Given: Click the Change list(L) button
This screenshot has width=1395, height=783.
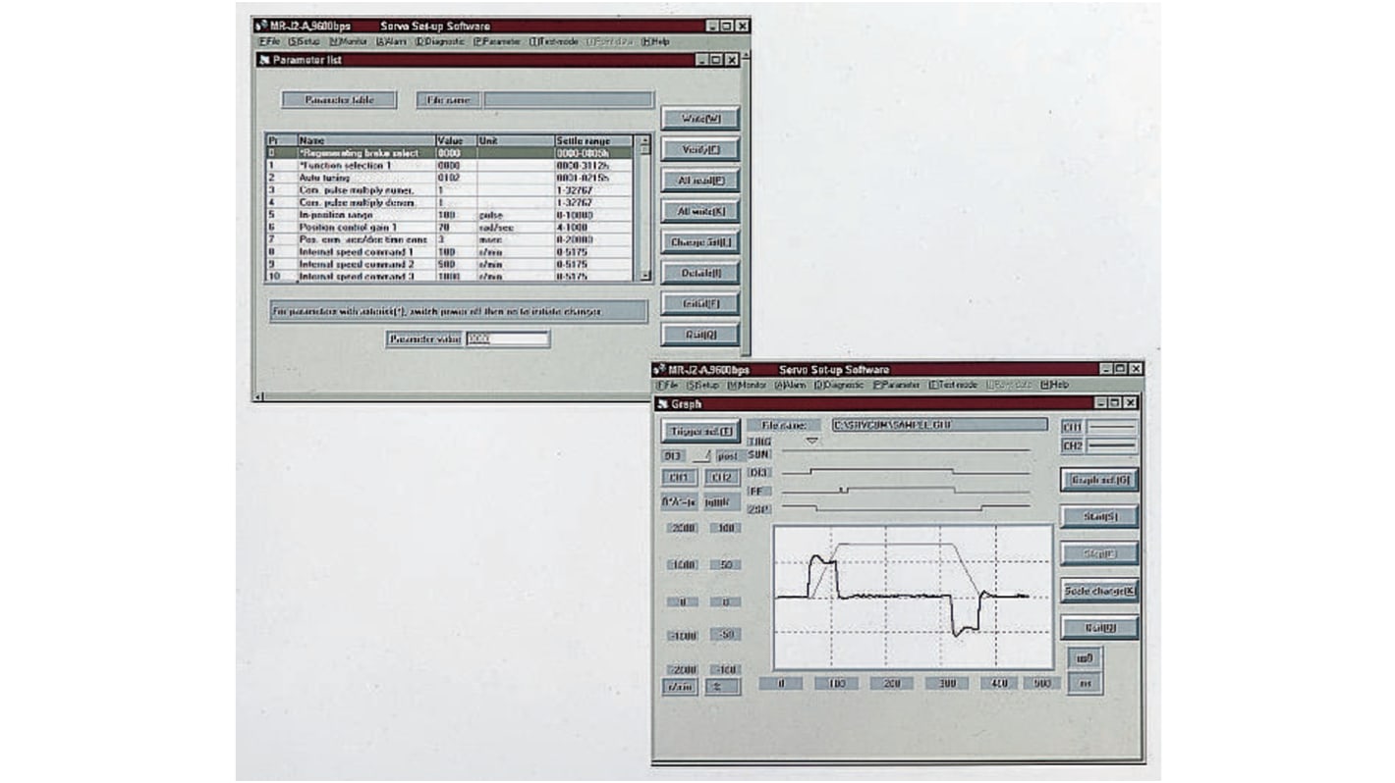Looking at the screenshot, I should 699,241.
